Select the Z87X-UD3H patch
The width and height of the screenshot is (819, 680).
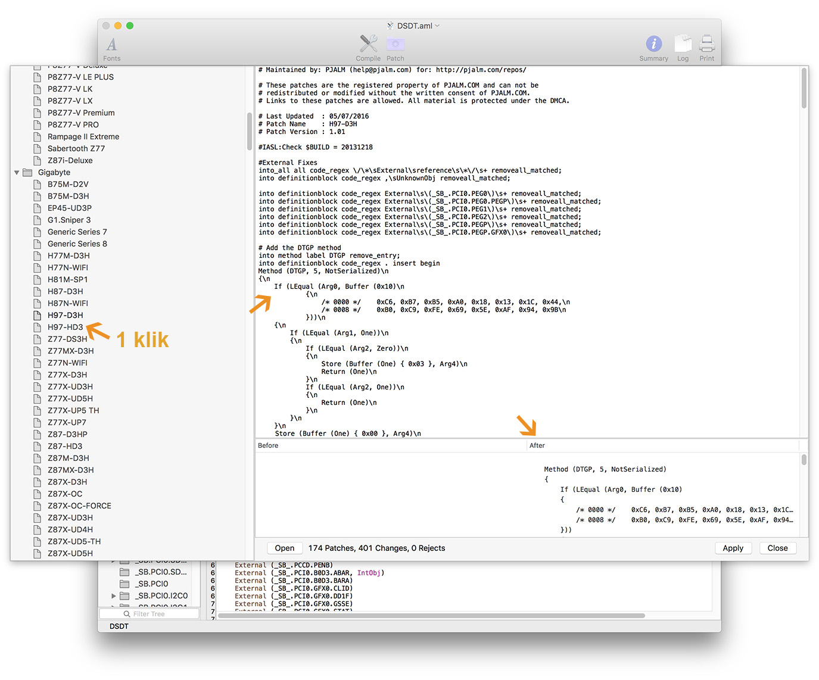tap(70, 517)
